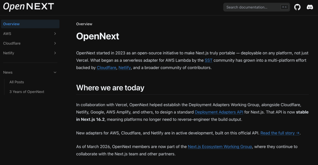The width and height of the screenshot is (318, 165).
Task: Open the Discord community icon
Action: pyautogui.click(x=310, y=7)
